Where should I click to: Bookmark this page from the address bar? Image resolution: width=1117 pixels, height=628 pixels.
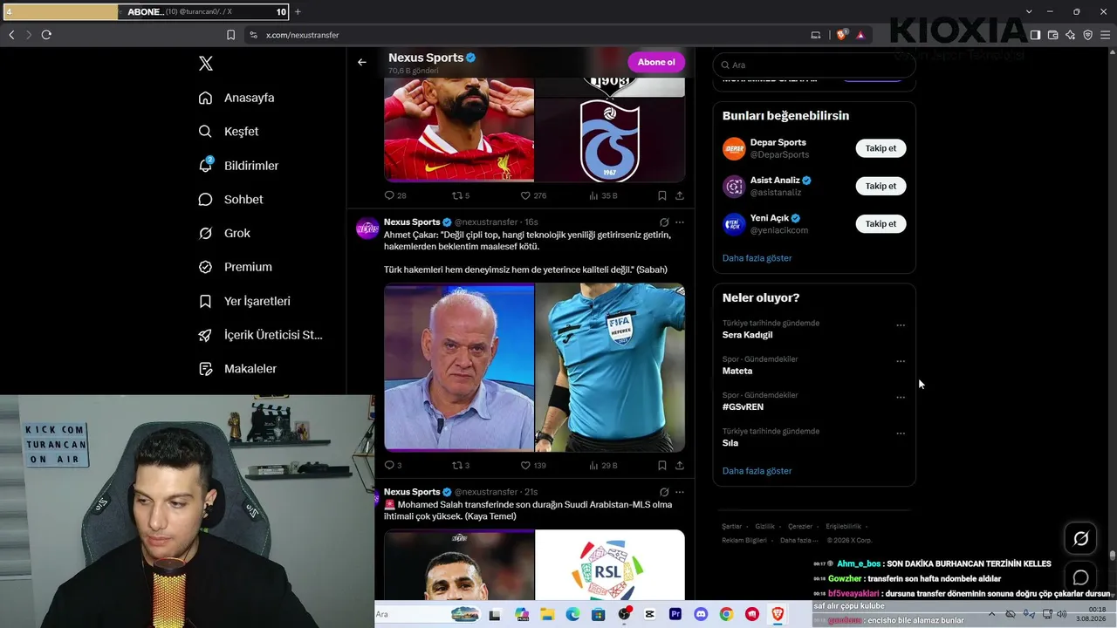[x=230, y=35]
